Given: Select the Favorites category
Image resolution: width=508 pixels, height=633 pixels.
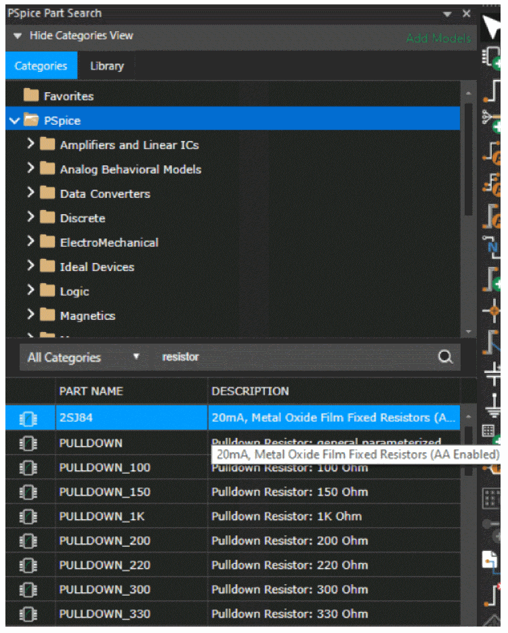Looking at the screenshot, I should point(68,96).
